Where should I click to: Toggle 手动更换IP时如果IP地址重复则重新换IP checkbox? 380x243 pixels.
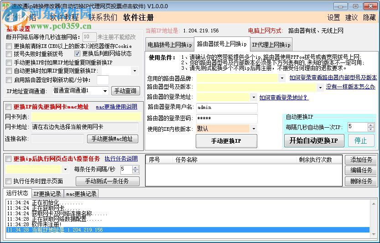coord(9,62)
